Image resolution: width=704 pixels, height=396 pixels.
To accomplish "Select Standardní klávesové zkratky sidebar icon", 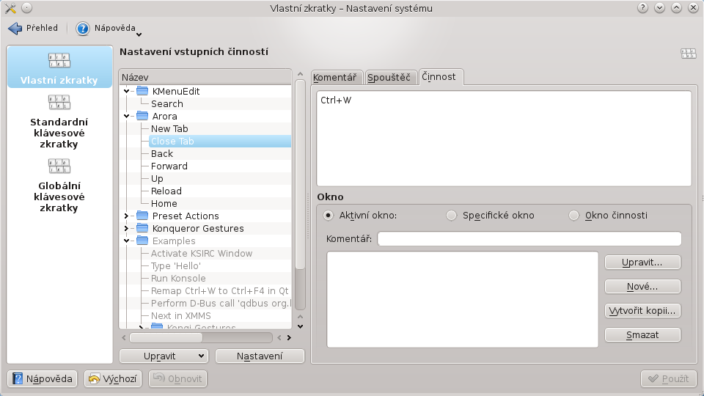I will 59,102.
